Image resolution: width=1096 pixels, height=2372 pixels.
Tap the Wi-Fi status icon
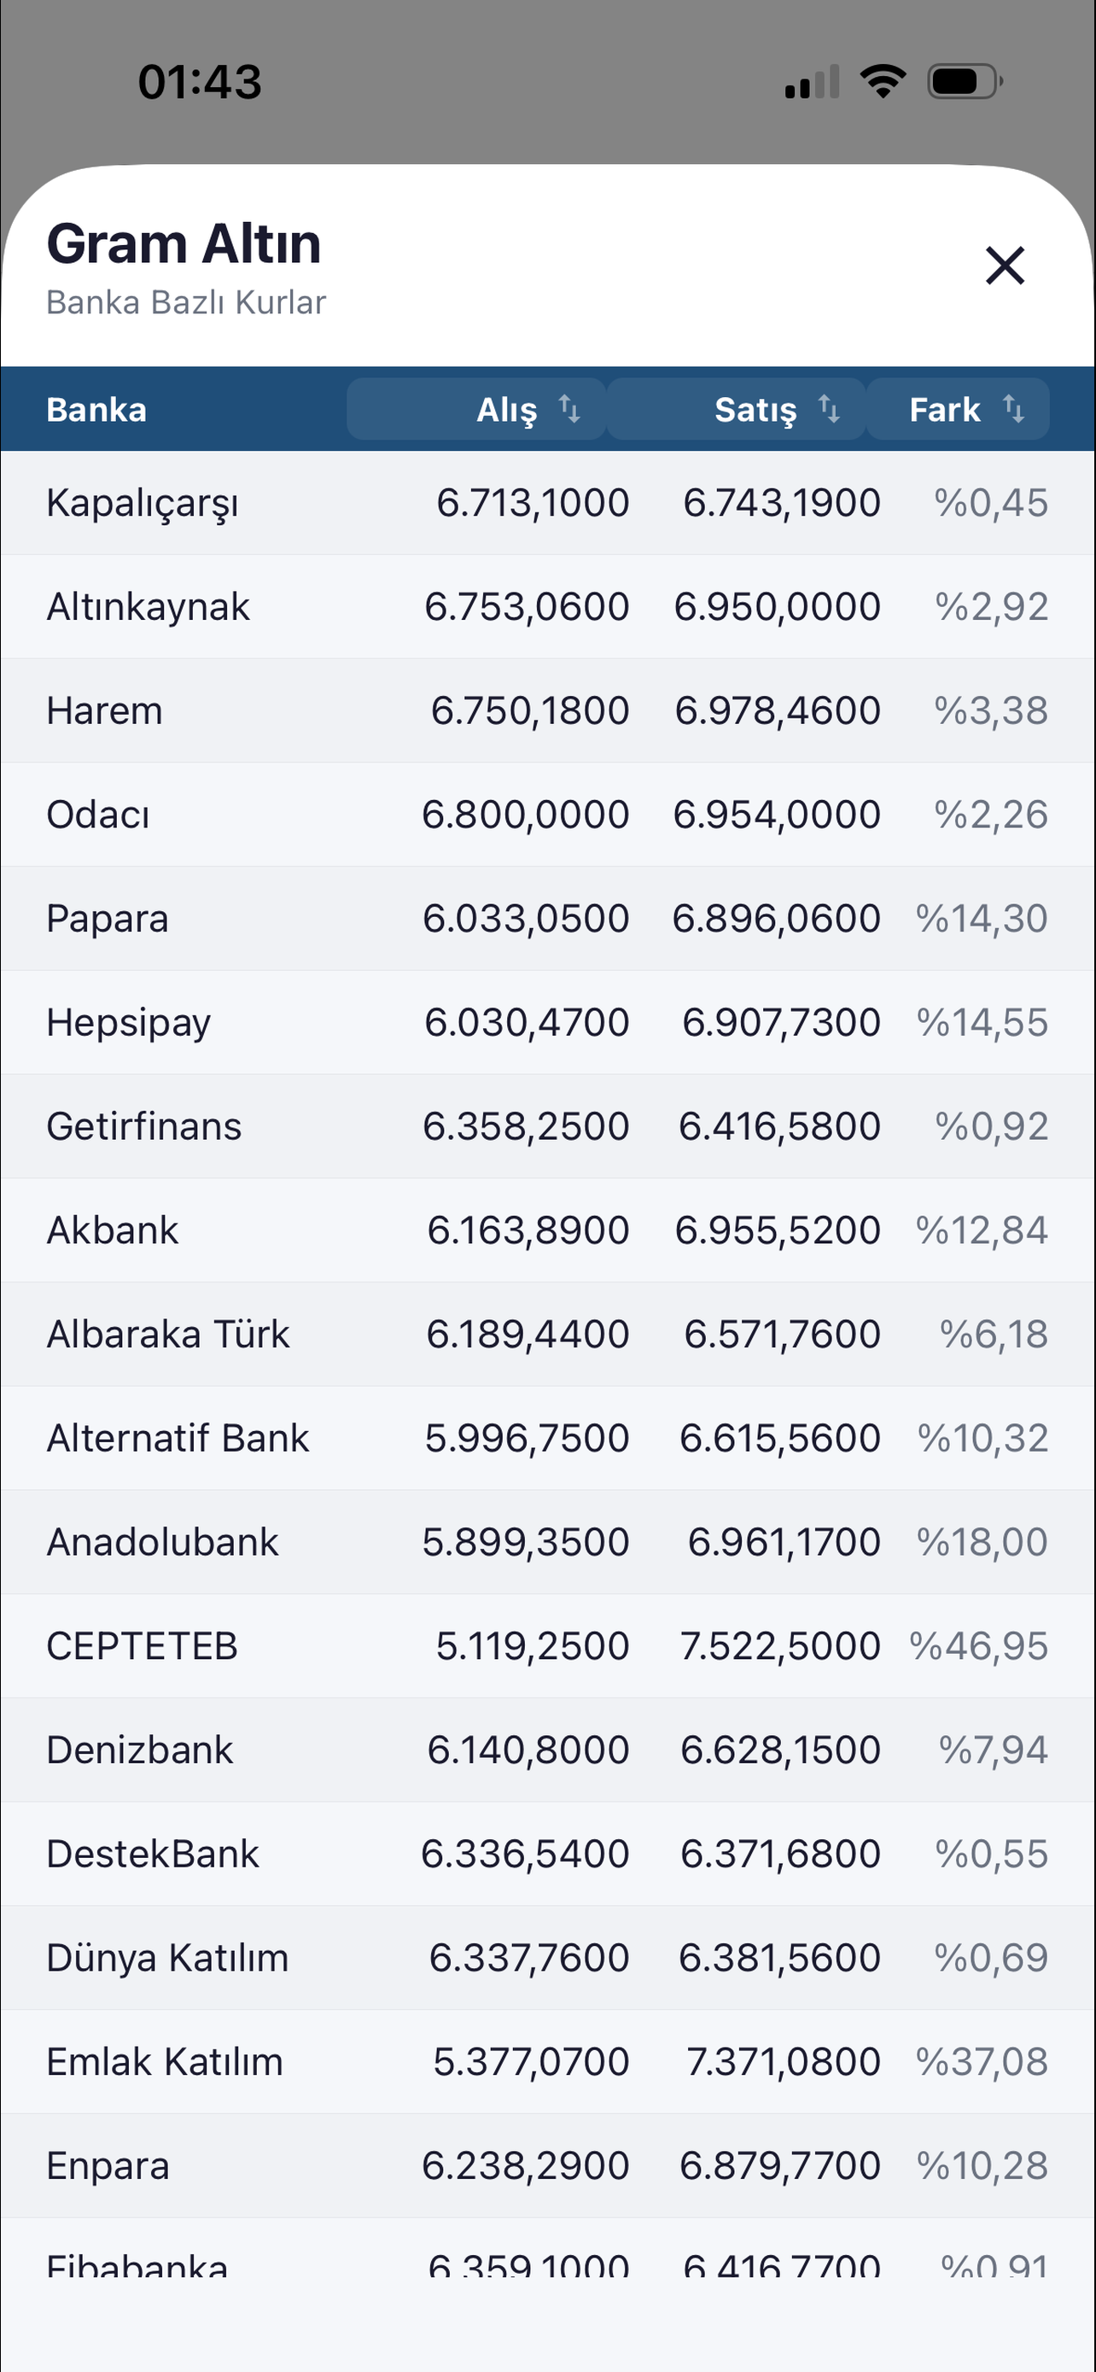tap(883, 82)
